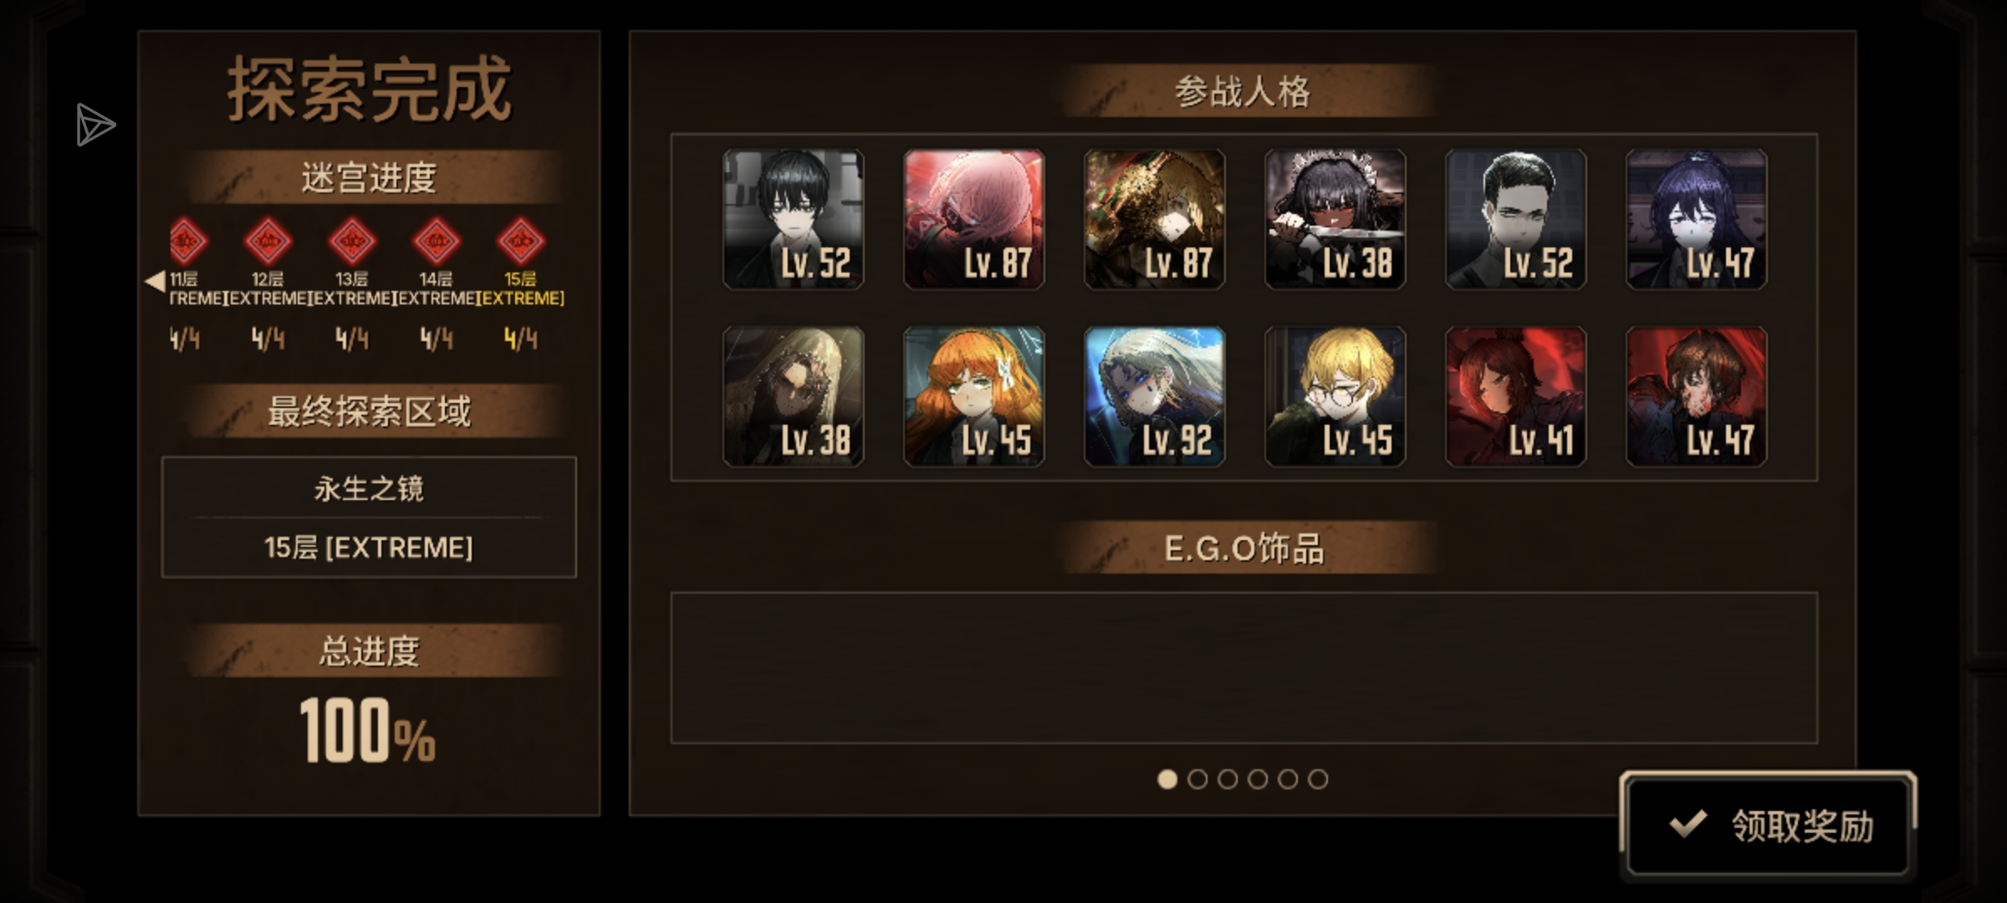
Task: Switch to the third page dot
Action: pyautogui.click(x=1228, y=779)
